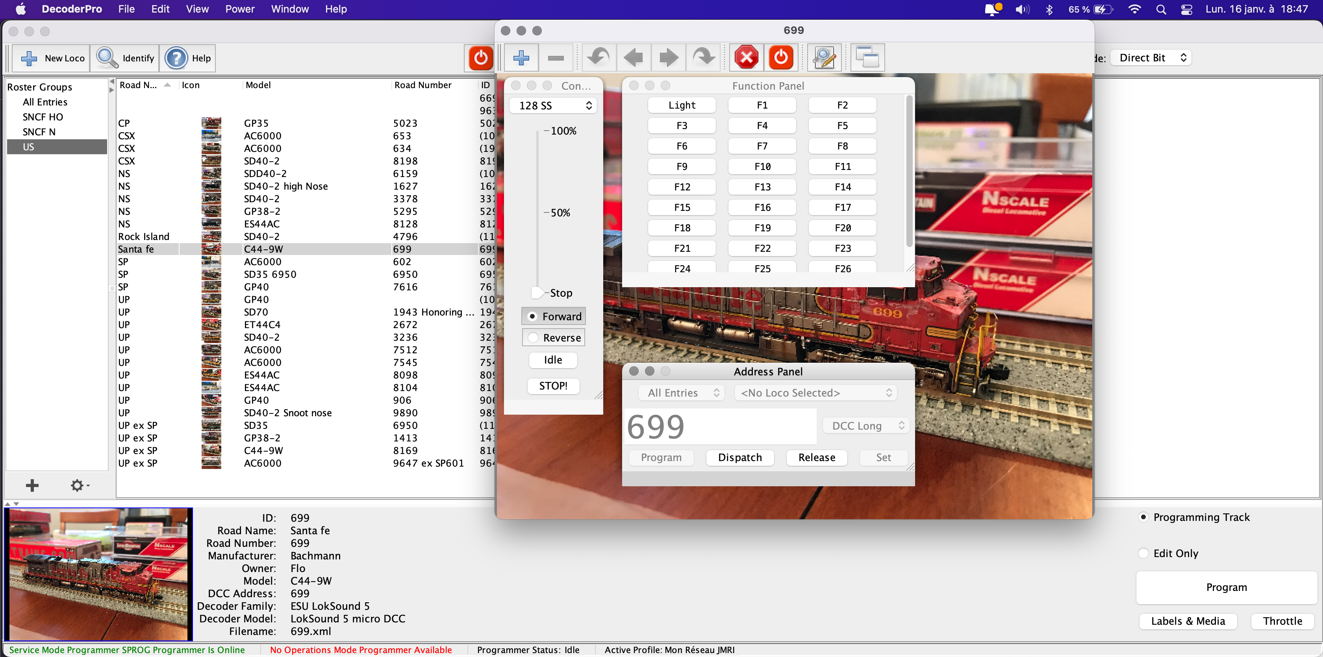Click the 699 address input field
1323x657 pixels.
[x=720, y=426]
